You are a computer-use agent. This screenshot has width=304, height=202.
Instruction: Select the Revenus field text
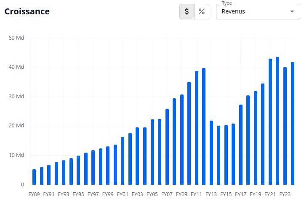pos(233,12)
